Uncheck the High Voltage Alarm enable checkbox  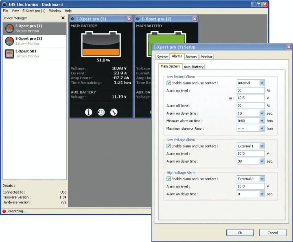click(169, 179)
